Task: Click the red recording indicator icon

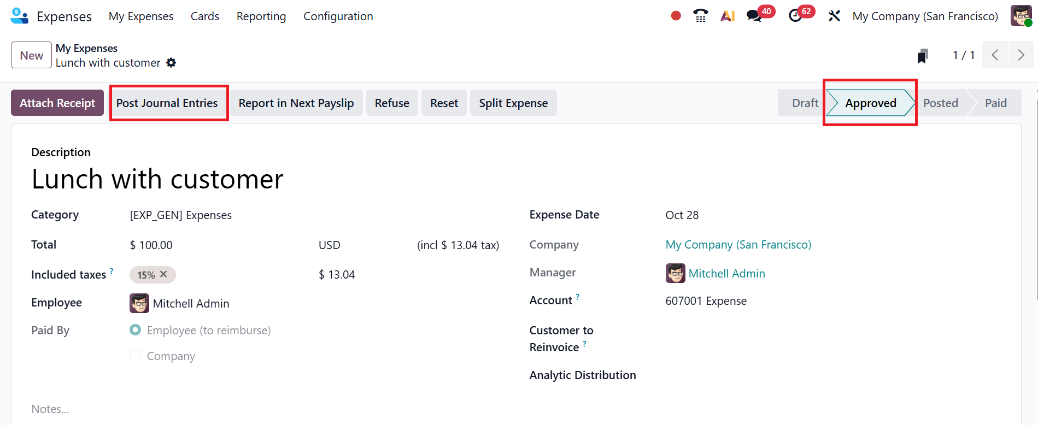Action: point(676,16)
